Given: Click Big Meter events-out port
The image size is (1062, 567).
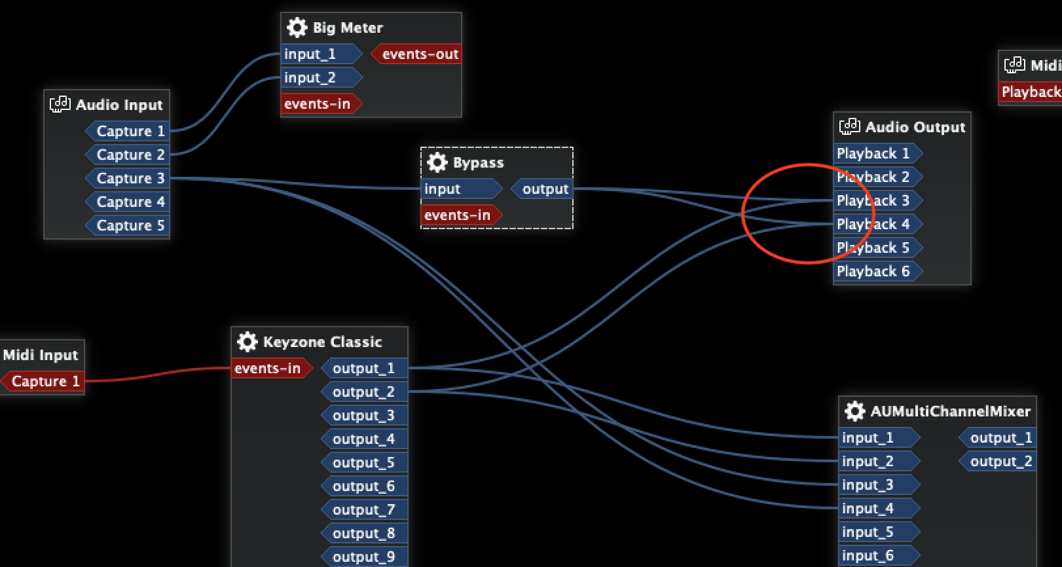Looking at the screenshot, I should [x=416, y=54].
